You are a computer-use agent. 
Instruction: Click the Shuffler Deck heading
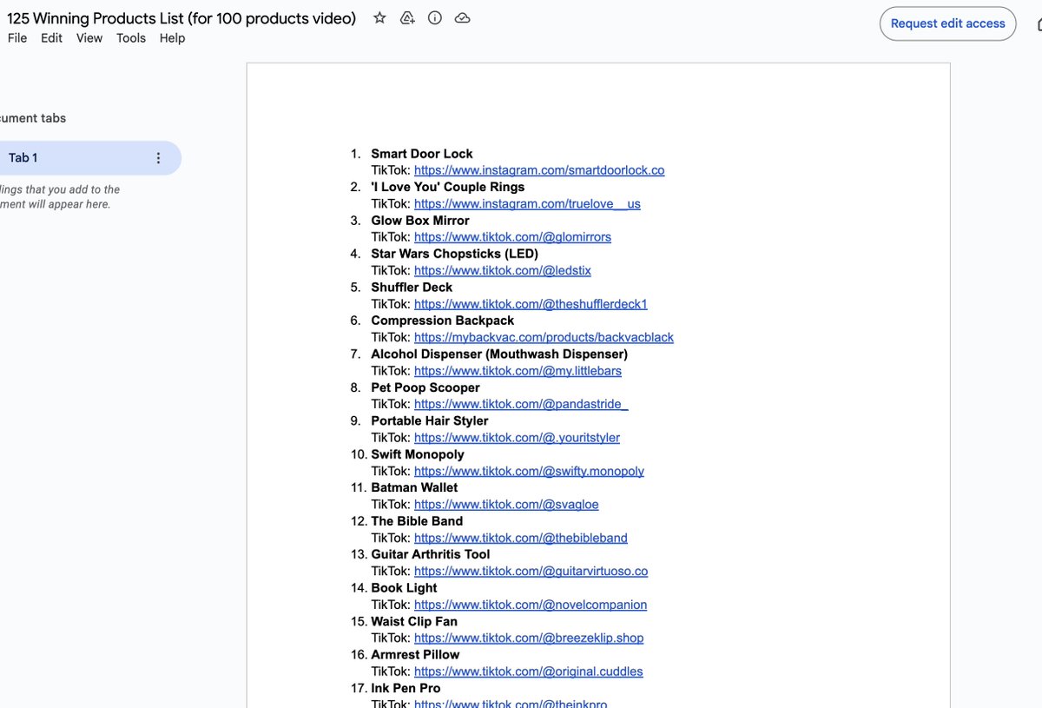coord(412,288)
